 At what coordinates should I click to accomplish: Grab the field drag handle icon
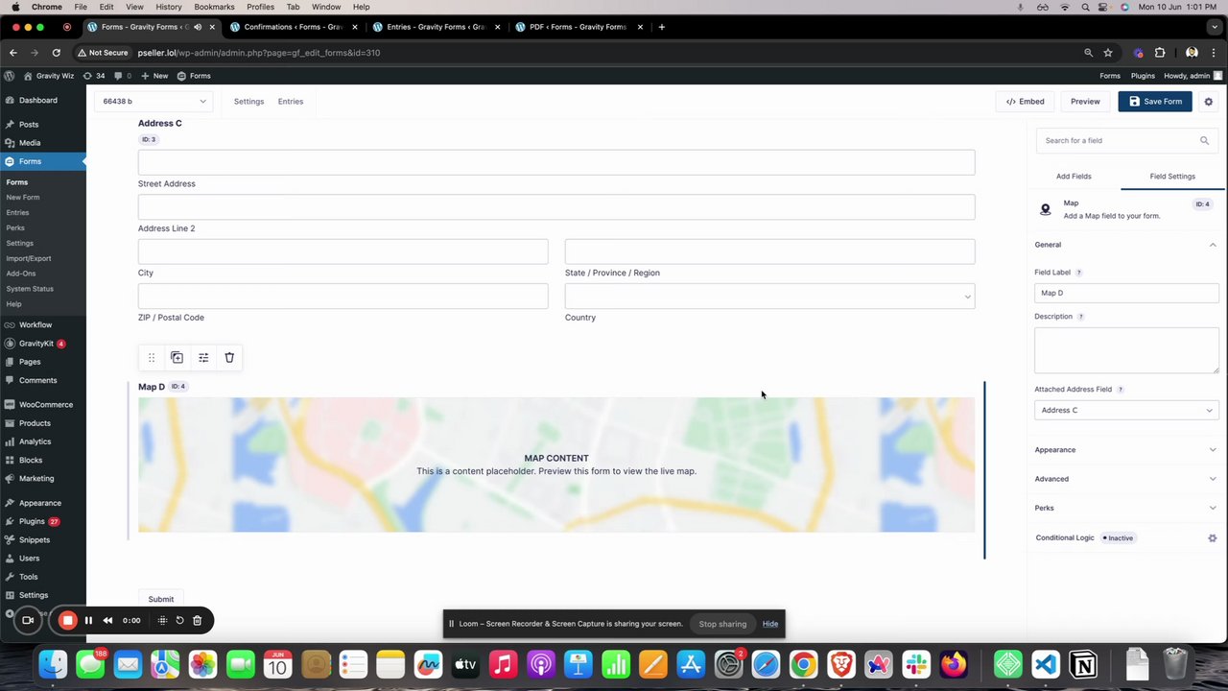click(x=151, y=357)
